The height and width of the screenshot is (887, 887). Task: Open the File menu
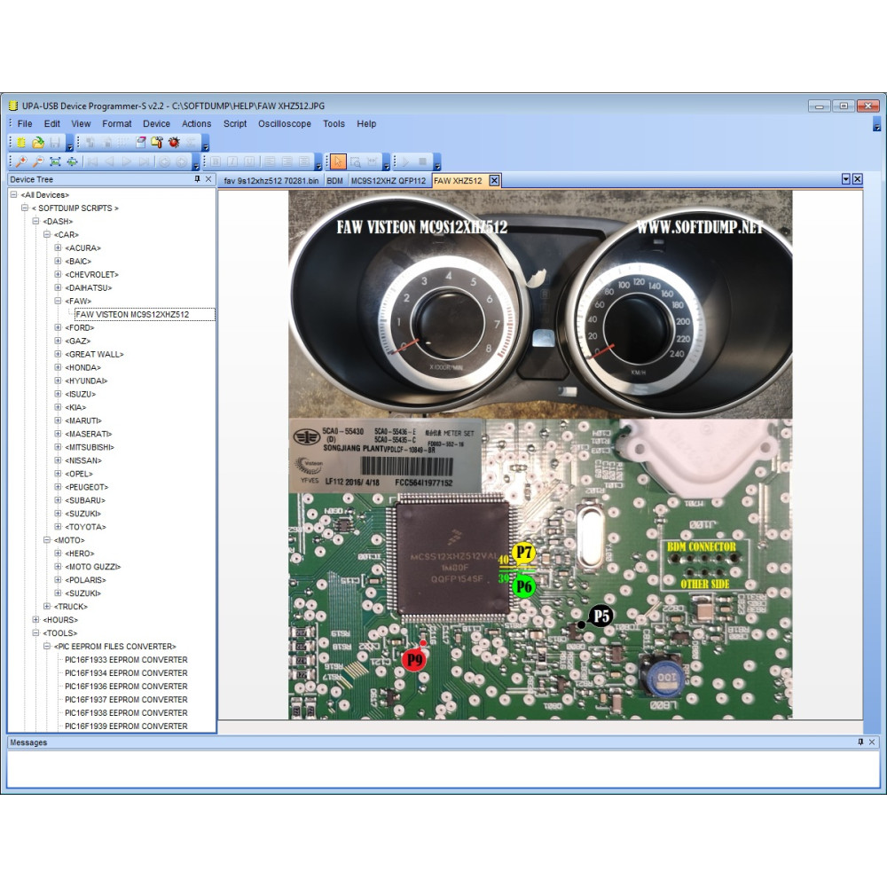25,123
